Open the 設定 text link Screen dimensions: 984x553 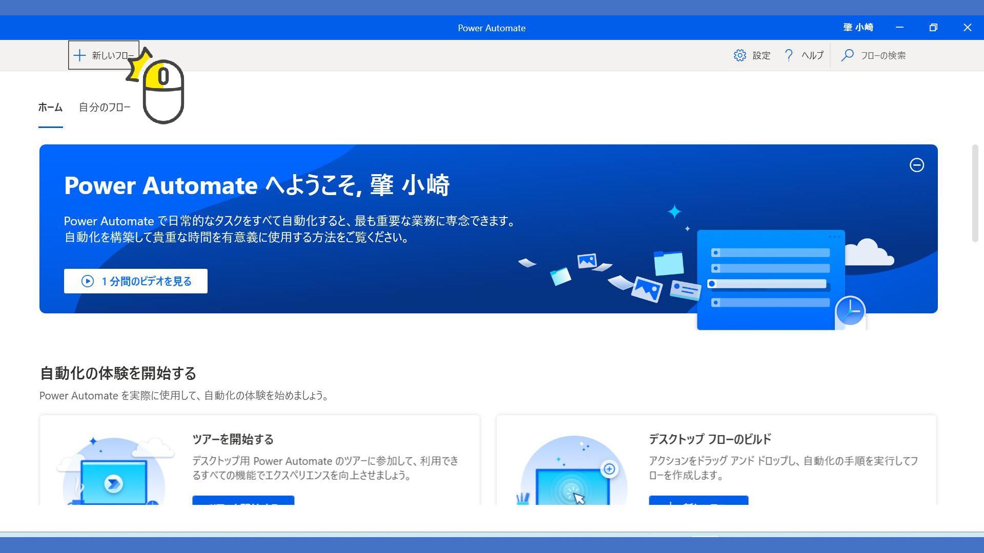click(761, 55)
